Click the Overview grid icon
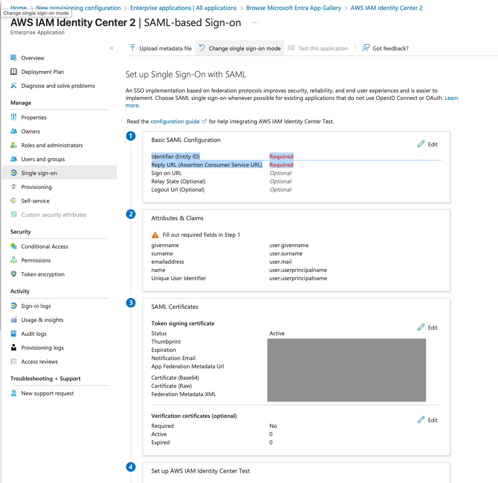Screen dimensions: 498x483 (x=13, y=57)
